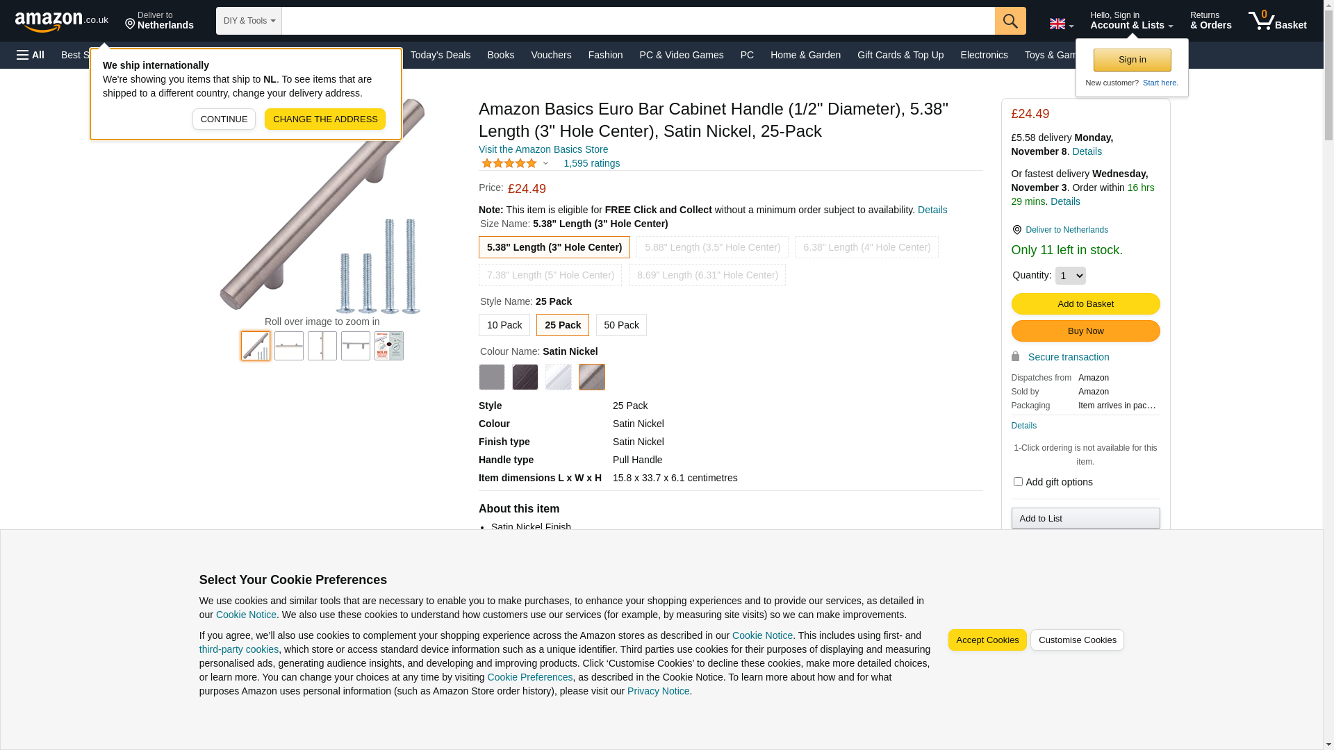1334x750 pixels.
Task: Select the 50 Pack style option
Action: tap(620, 325)
